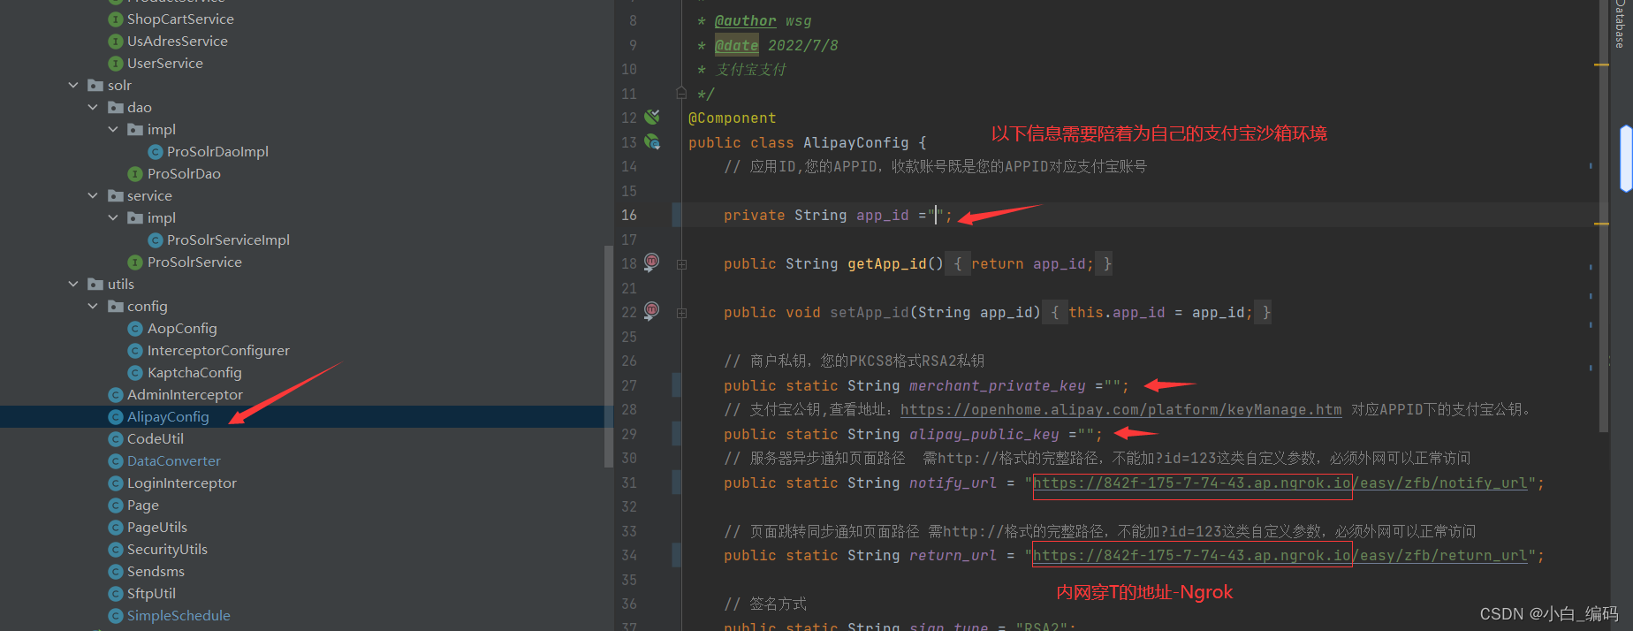Click ProSolrDao interface icon
This screenshot has width=1633, height=631.
tap(135, 174)
